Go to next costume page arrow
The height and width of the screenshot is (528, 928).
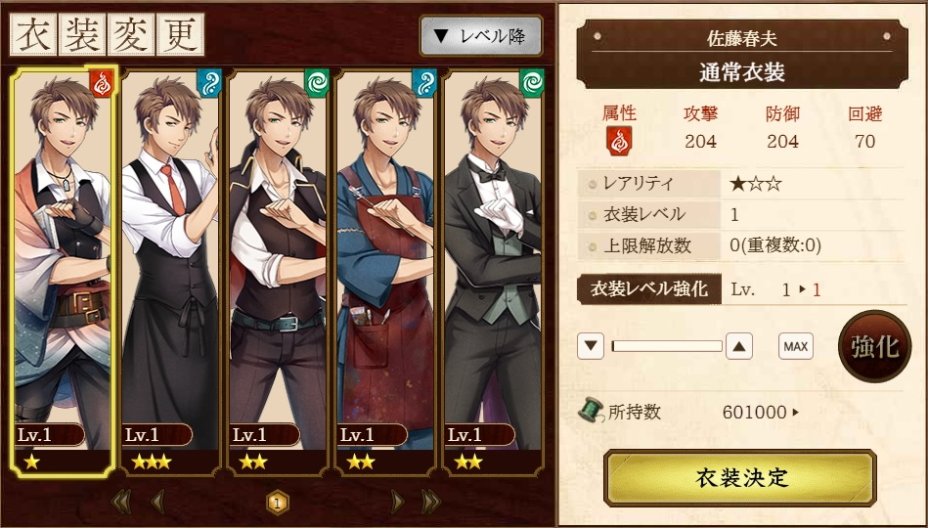[398, 502]
